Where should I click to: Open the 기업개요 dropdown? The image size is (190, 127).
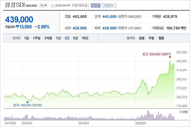pyautogui.click(x=109, y=5)
